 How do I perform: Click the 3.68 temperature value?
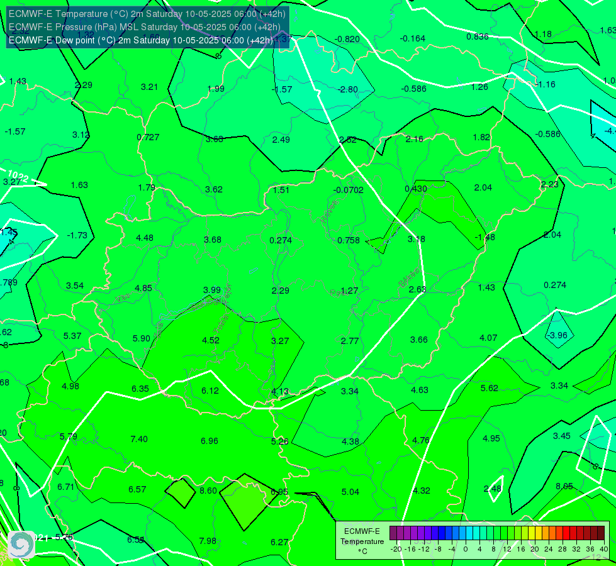coord(213,240)
